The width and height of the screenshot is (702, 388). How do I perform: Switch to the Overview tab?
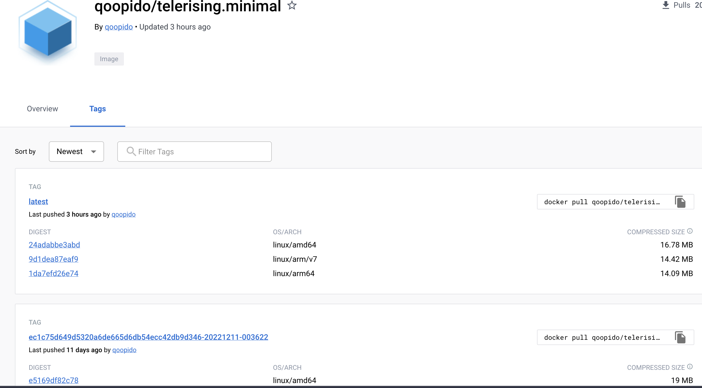(42, 109)
